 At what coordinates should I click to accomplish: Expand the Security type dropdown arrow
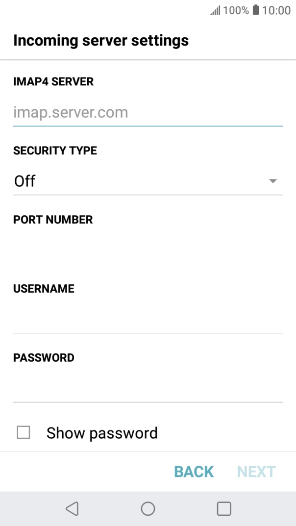pos(273,181)
